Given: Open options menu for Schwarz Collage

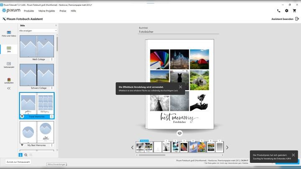Looking at the screenshot, I should tap(52, 88).
